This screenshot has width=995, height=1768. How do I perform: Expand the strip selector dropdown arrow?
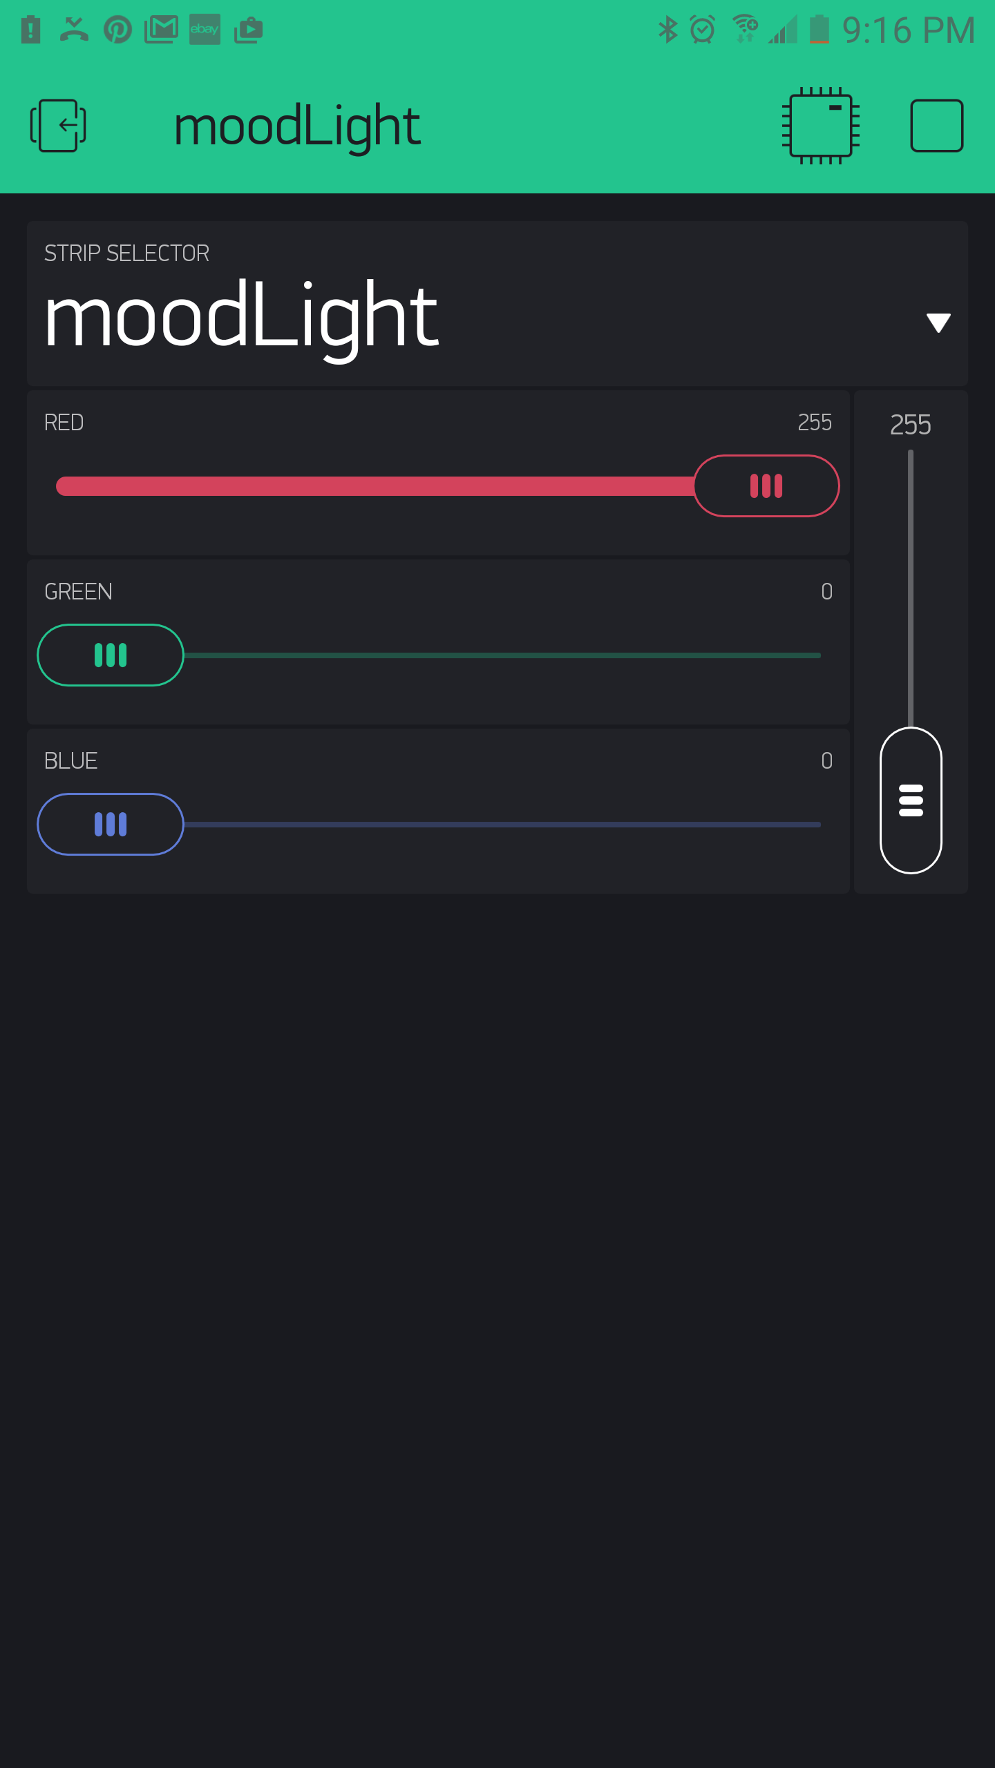click(936, 323)
